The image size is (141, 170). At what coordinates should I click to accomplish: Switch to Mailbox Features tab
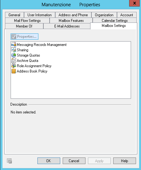click(71, 21)
